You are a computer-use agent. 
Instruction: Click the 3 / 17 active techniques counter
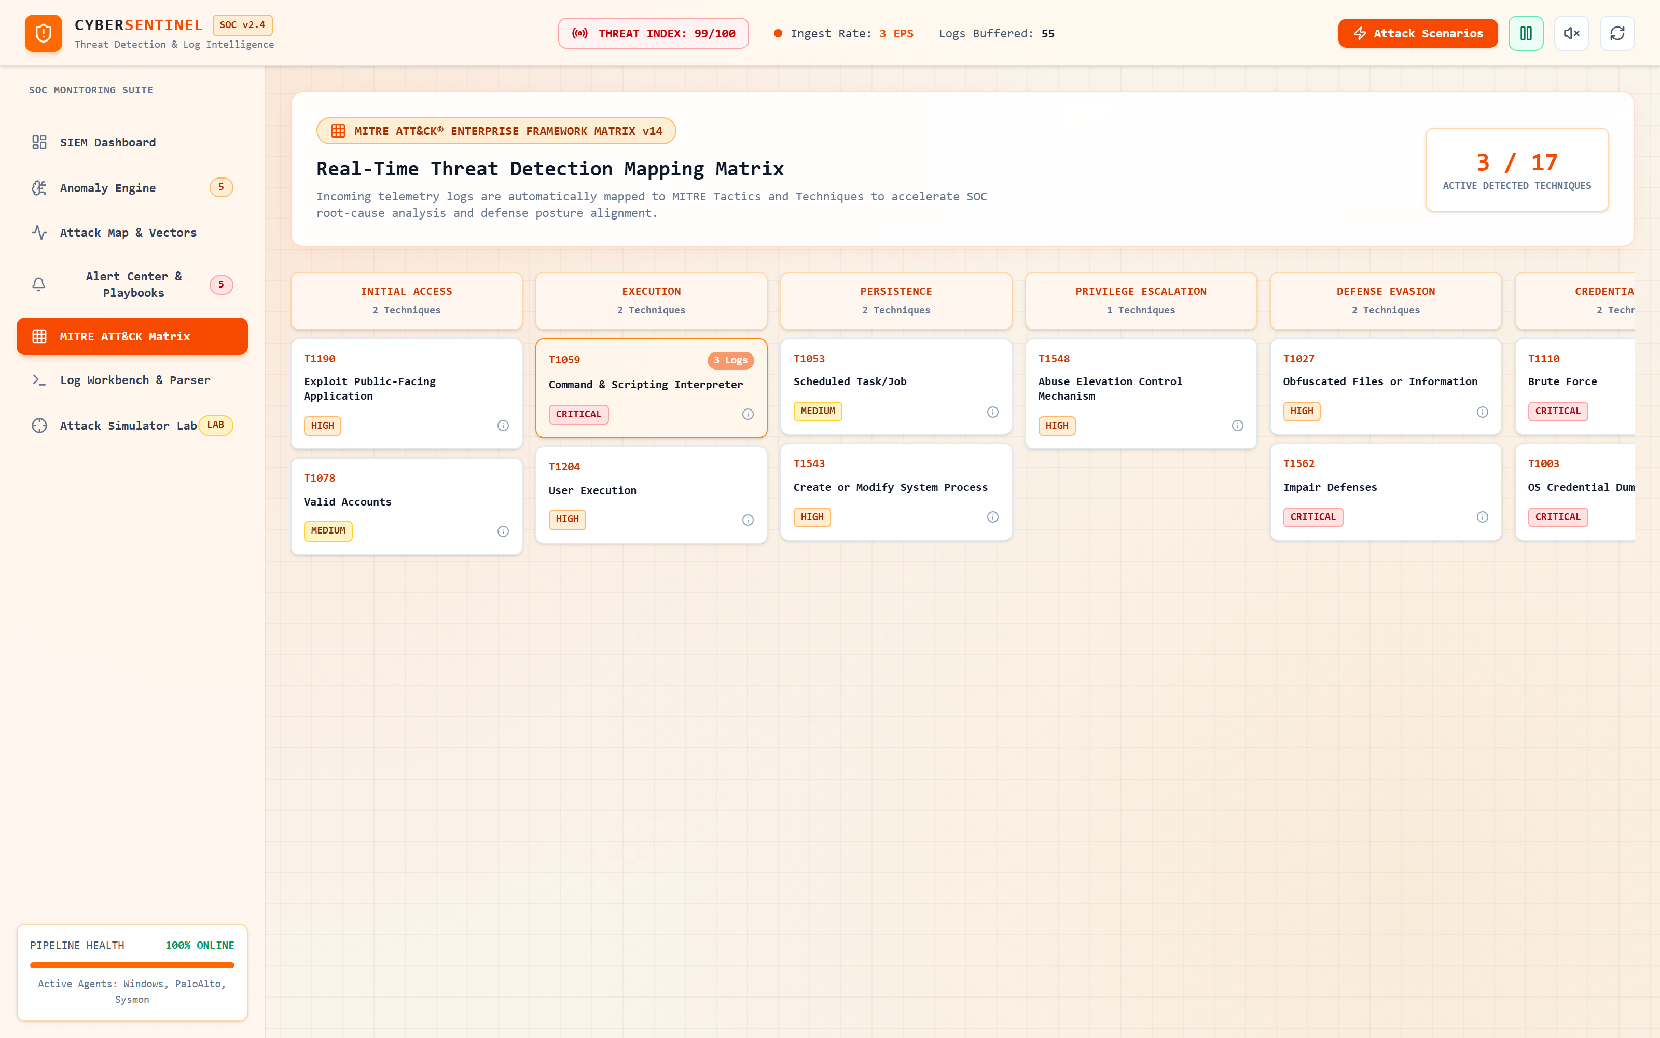click(x=1517, y=170)
